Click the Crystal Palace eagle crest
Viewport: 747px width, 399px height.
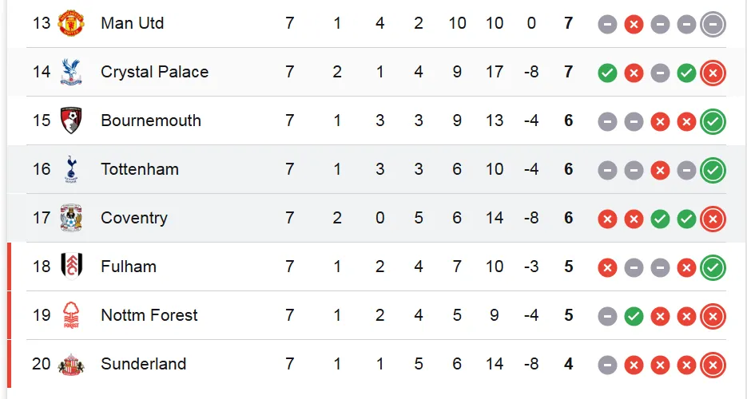tap(71, 72)
